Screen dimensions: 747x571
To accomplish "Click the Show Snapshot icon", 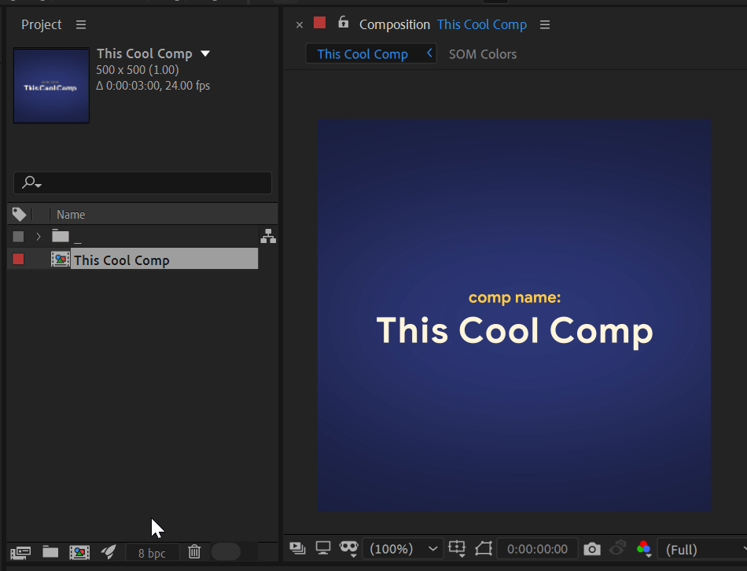I will click(x=617, y=548).
